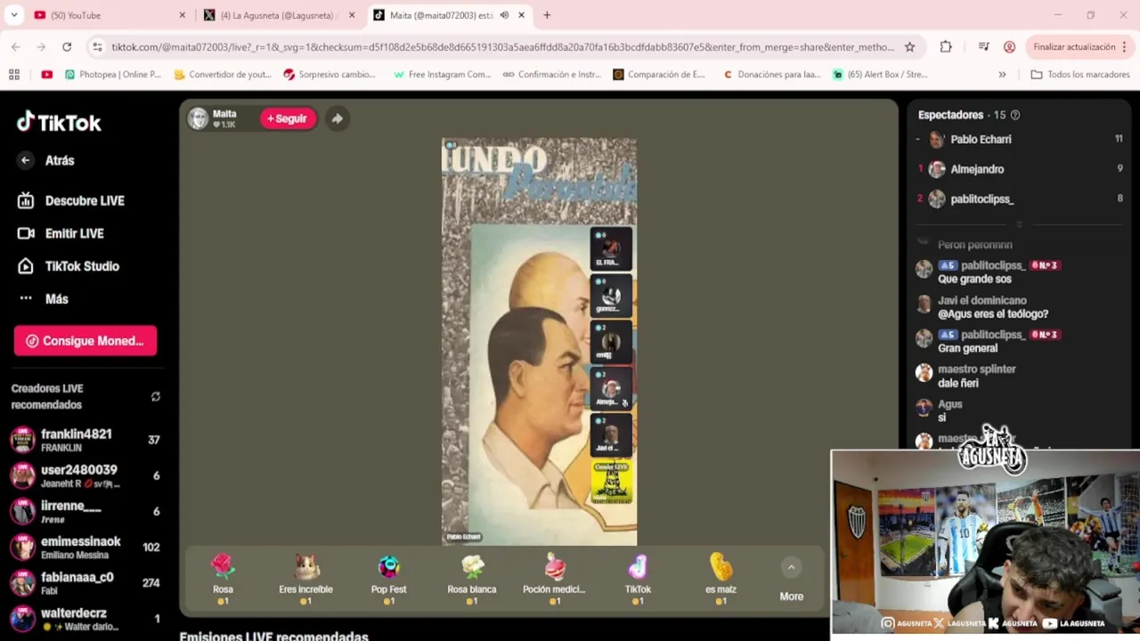Click Agus chat username
Viewport: 1140px width, 641px height.
coord(950,404)
